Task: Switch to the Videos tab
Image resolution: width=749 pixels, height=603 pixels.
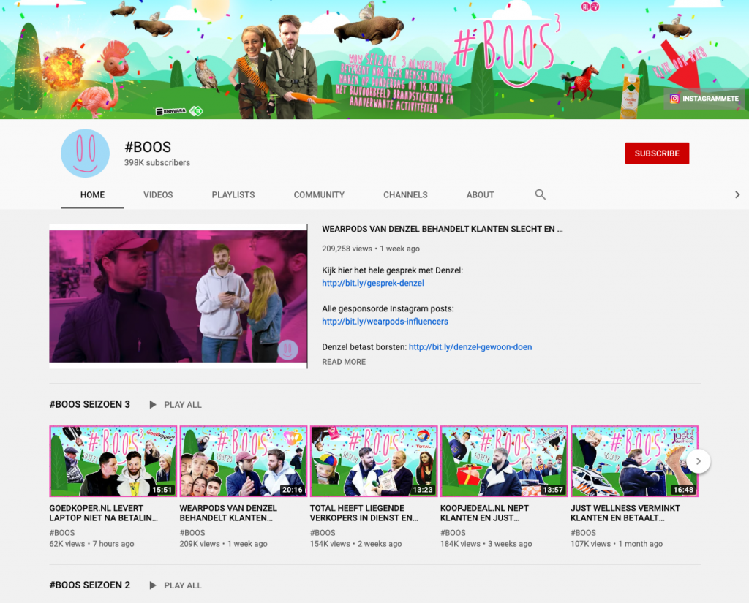Action: point(158,195)
